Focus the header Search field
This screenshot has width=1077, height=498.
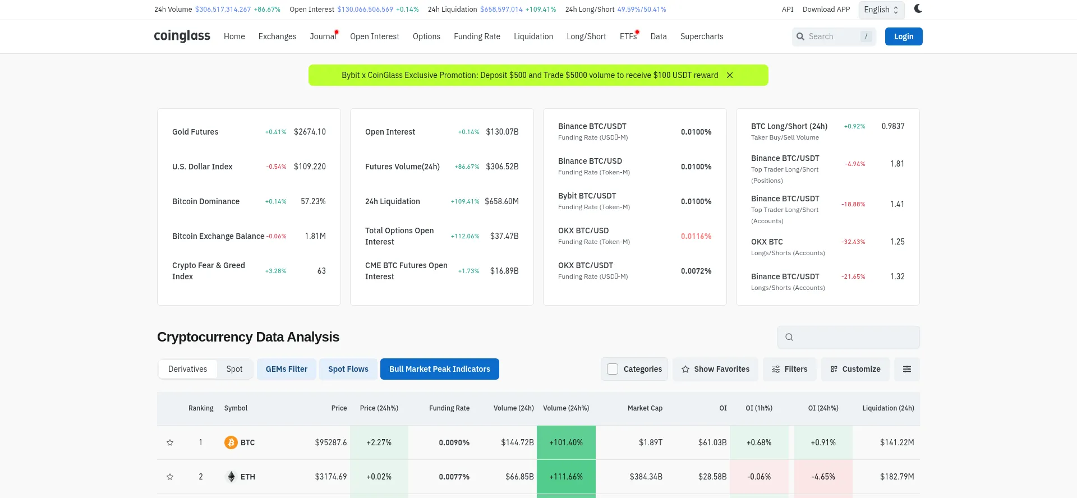pyautogui.click(x=834, y=36)
